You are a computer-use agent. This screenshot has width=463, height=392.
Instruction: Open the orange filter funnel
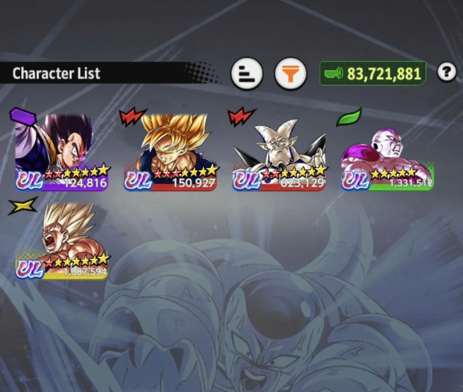(290, 74)
